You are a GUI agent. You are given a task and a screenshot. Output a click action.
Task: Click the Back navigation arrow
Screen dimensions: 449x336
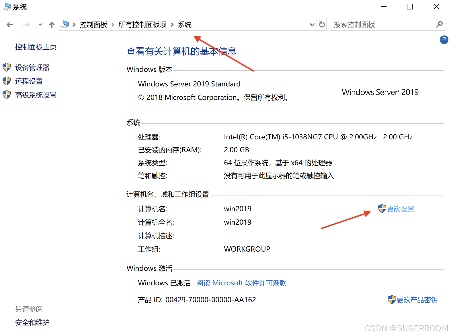(x=10, y=25)
